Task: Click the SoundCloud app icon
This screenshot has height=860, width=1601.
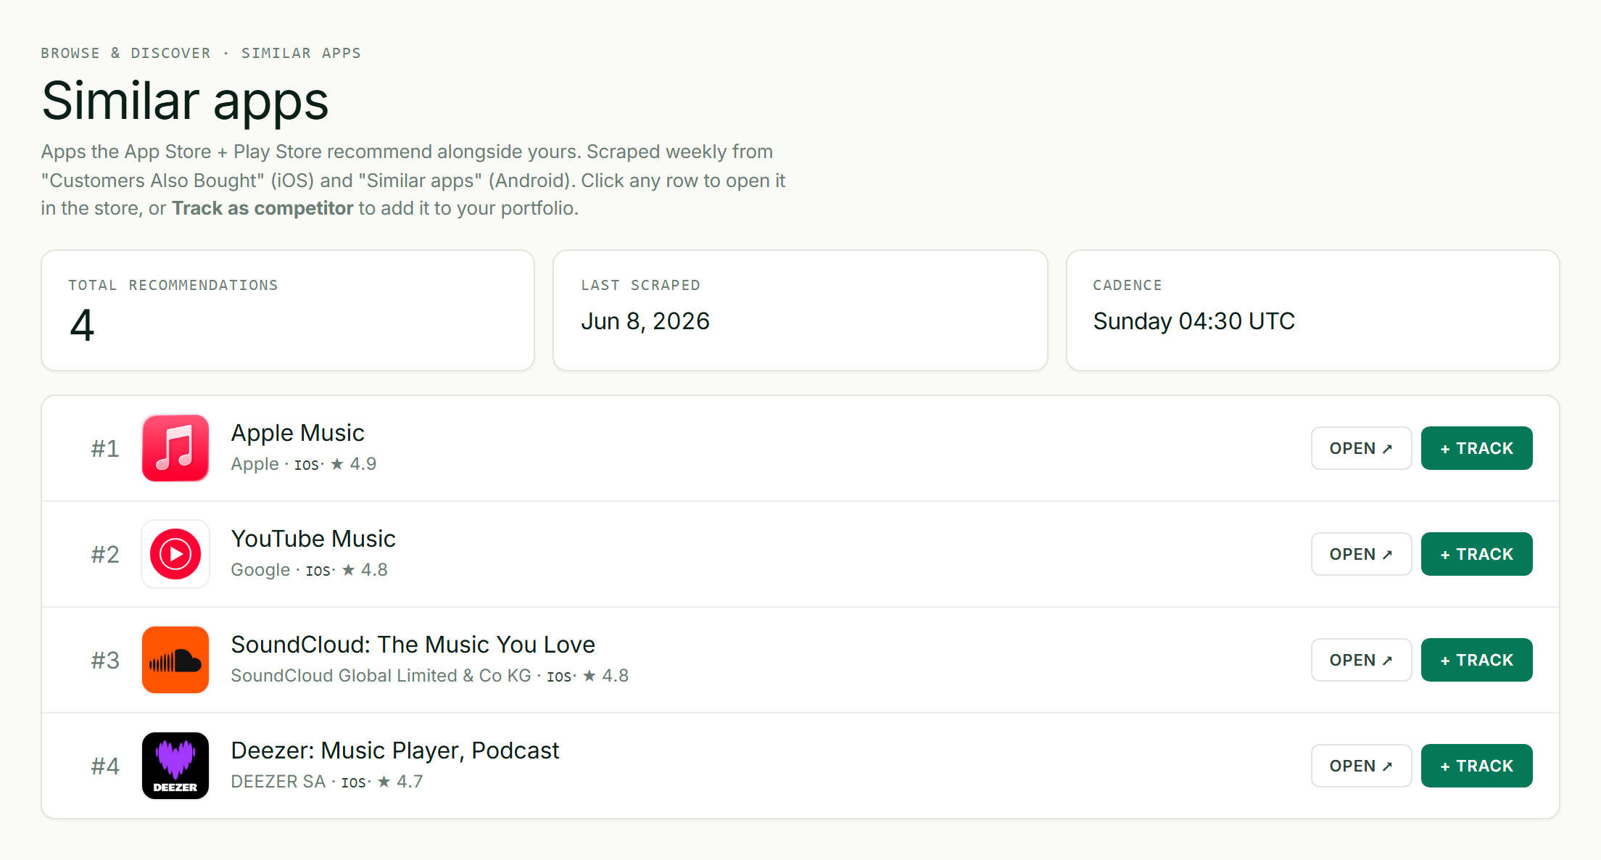Action: point(175,660)
